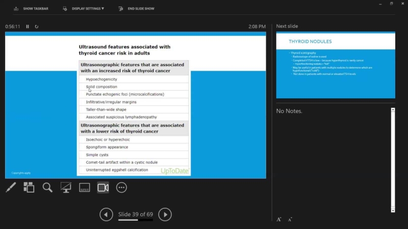The height and width of the screenshot is (229, 408).
Task: Click End Slide Show
Action: pyautogui.click(x=137, y=9)
